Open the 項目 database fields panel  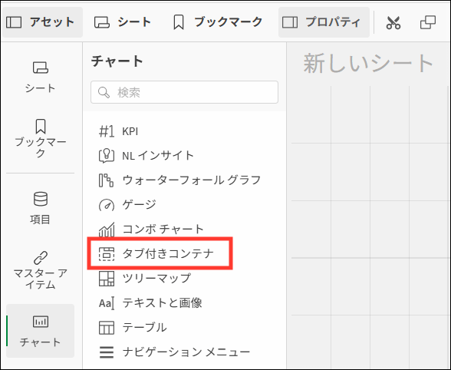pos(40,208)
